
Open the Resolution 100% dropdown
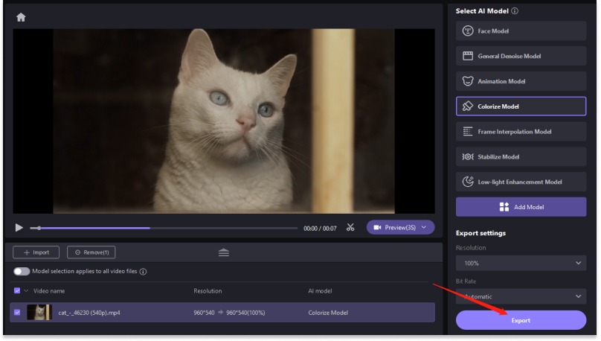(521, 263)
